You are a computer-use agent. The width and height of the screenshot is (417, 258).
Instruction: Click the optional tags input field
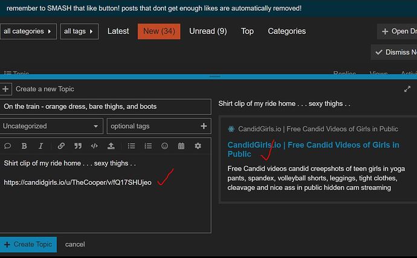pyautogui.click(x=159, y=126)
